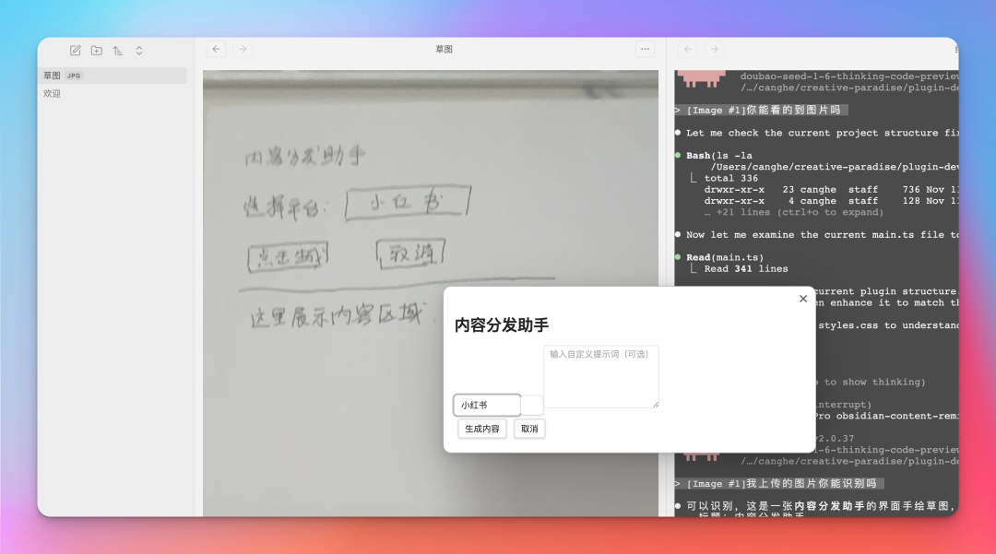Image resolution: width=996 pixels, height=554 pixels.
Task: Click the 取消 button in dialog
Action: [529, 429]
